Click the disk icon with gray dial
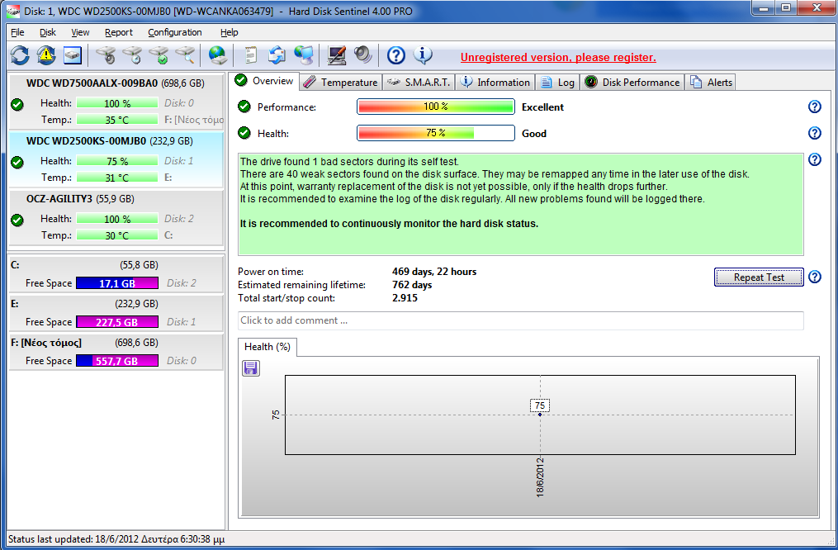838x550 pixels. coord(106,55)
